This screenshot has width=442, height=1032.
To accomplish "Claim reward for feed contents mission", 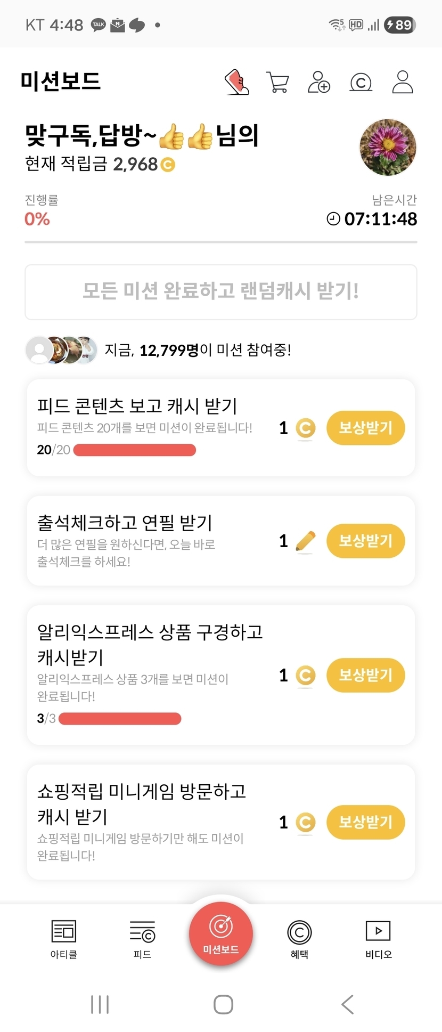I will point(365,428).
